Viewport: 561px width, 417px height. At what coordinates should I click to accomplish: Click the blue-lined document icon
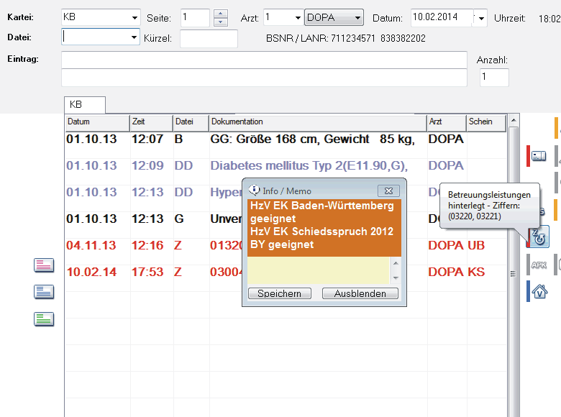pos(44,293)
